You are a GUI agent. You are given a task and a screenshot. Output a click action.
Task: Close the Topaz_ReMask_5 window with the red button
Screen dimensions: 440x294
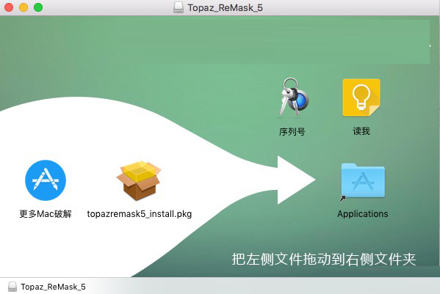[x=9, y=7]
